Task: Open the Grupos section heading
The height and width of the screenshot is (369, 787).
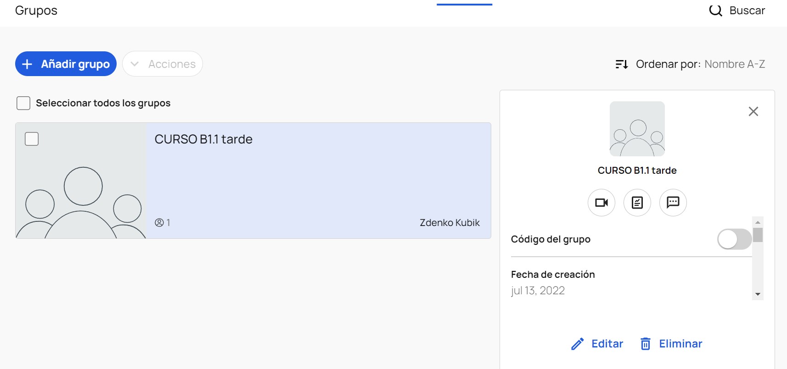Action: (x=36, y=11)
